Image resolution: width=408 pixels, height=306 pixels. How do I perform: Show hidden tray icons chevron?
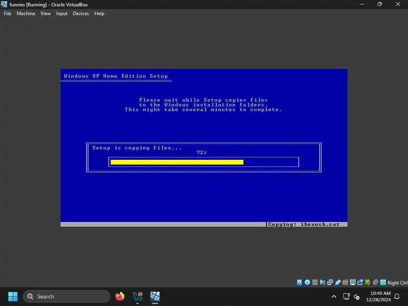pos(334,296)
